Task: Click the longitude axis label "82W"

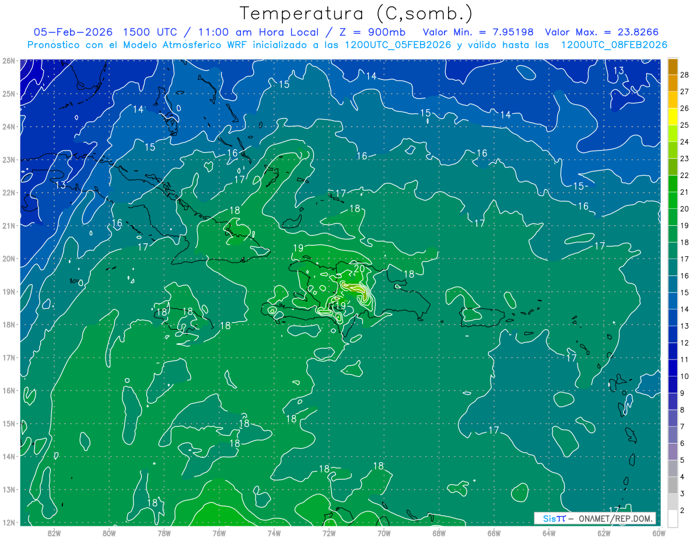Action: 54,533
